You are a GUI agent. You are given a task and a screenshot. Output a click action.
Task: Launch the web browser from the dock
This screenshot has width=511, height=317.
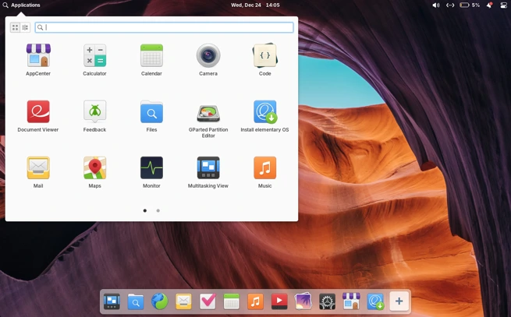[x=160, y=301]
